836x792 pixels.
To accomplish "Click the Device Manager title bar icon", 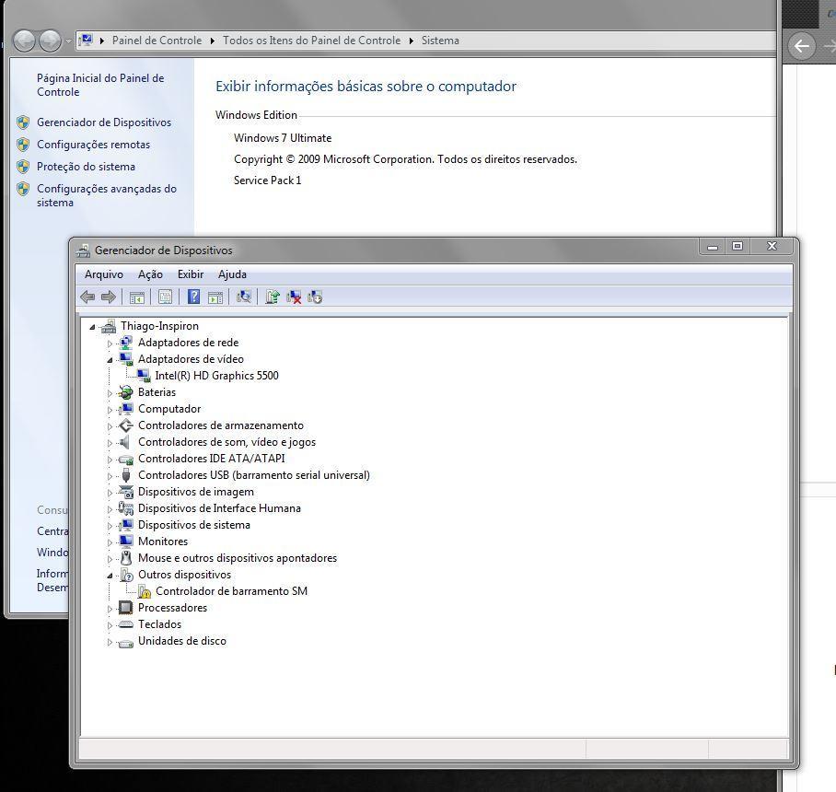I will coord(83,250).
